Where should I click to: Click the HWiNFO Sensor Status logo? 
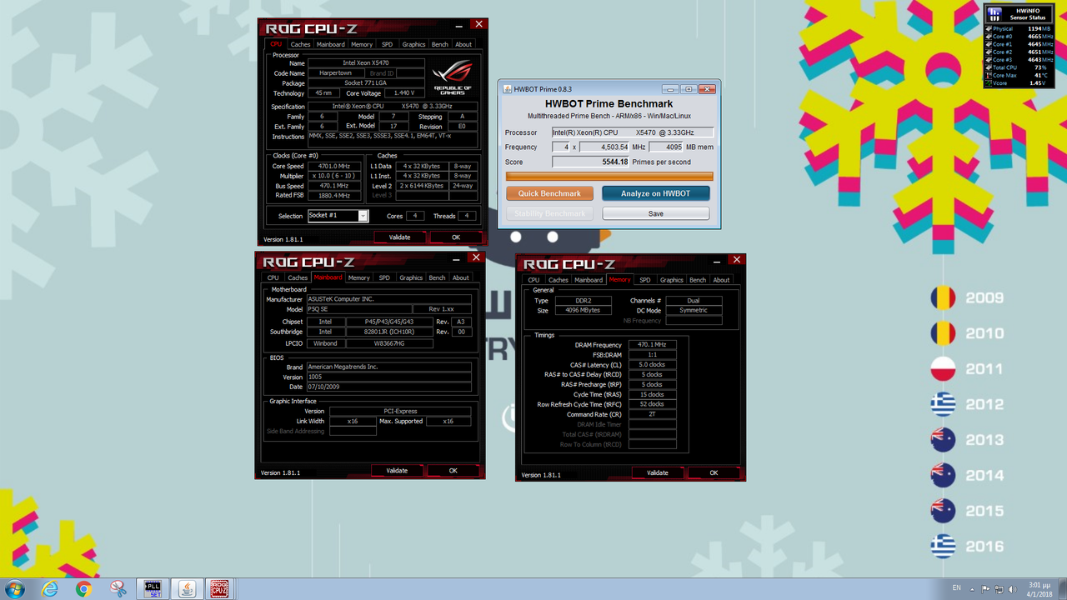coord(994,13)
